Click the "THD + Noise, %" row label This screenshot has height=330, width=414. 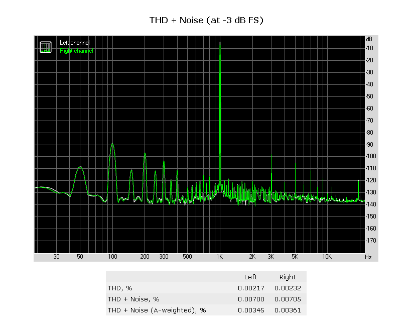[x=133, y=299]
